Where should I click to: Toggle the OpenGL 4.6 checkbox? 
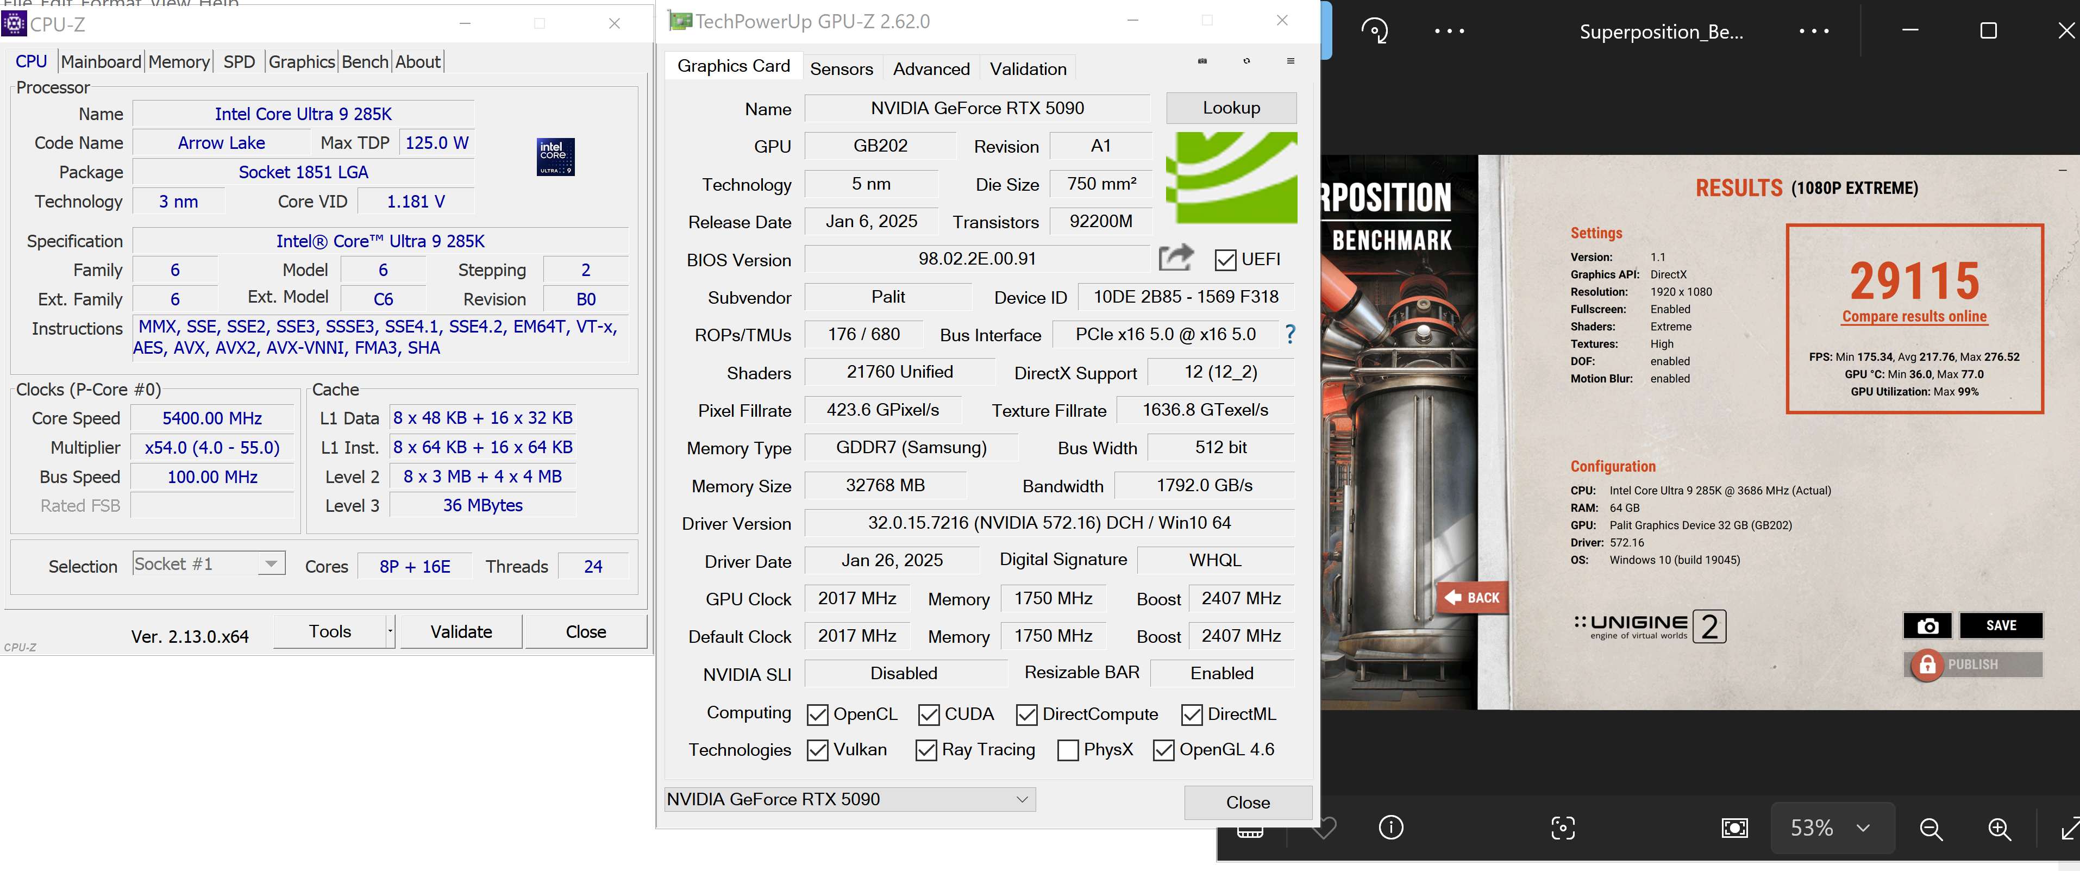(1163, 750)
